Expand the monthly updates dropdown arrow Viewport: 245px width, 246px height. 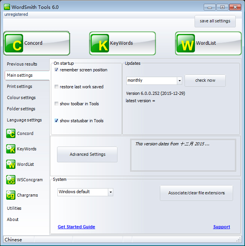click(180, 81)
